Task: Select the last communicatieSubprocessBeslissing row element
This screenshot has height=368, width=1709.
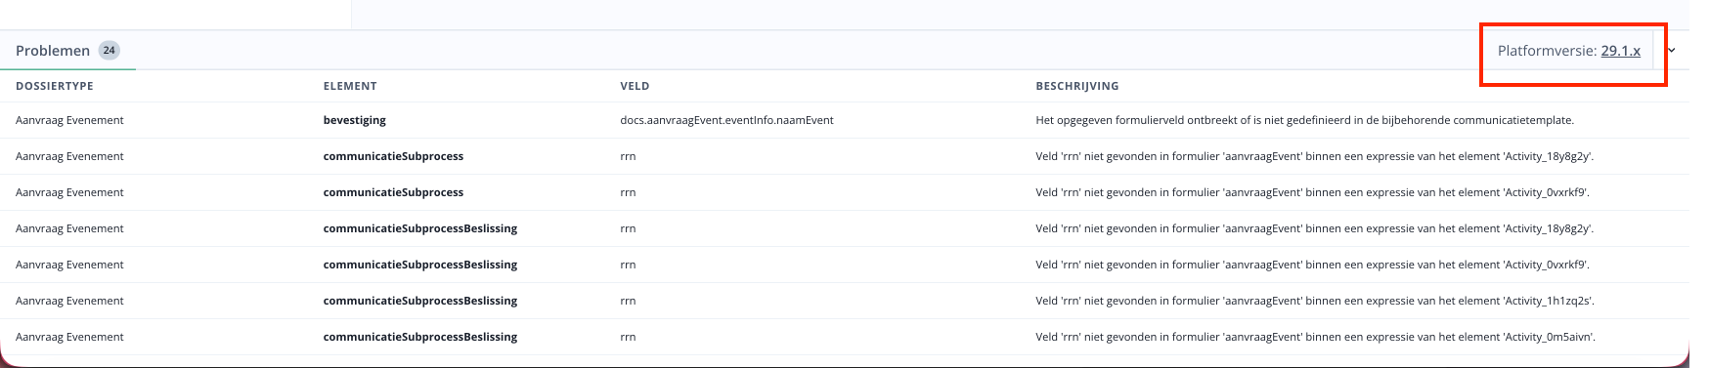Action: click(x=420, y=337)
